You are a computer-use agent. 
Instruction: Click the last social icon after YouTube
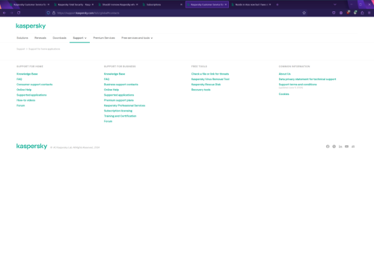click(353, 147)
